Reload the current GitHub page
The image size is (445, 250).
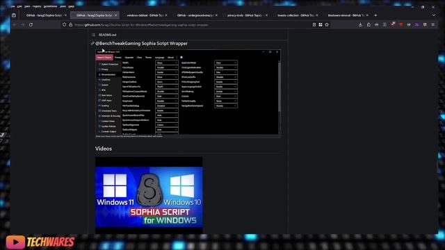[x=31, y=25]
